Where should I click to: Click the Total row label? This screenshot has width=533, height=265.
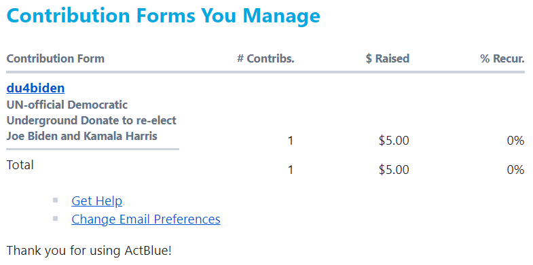pos(20,165)
